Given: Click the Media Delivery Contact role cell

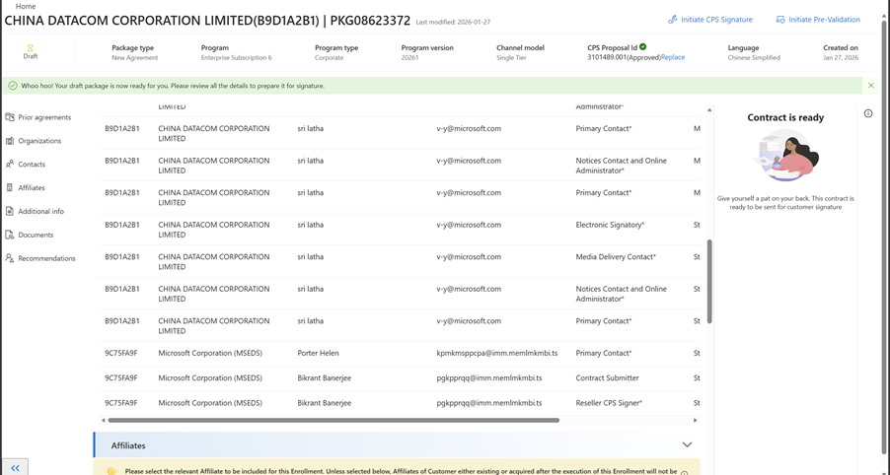Looking at the screenshot, I should point(616,256).
